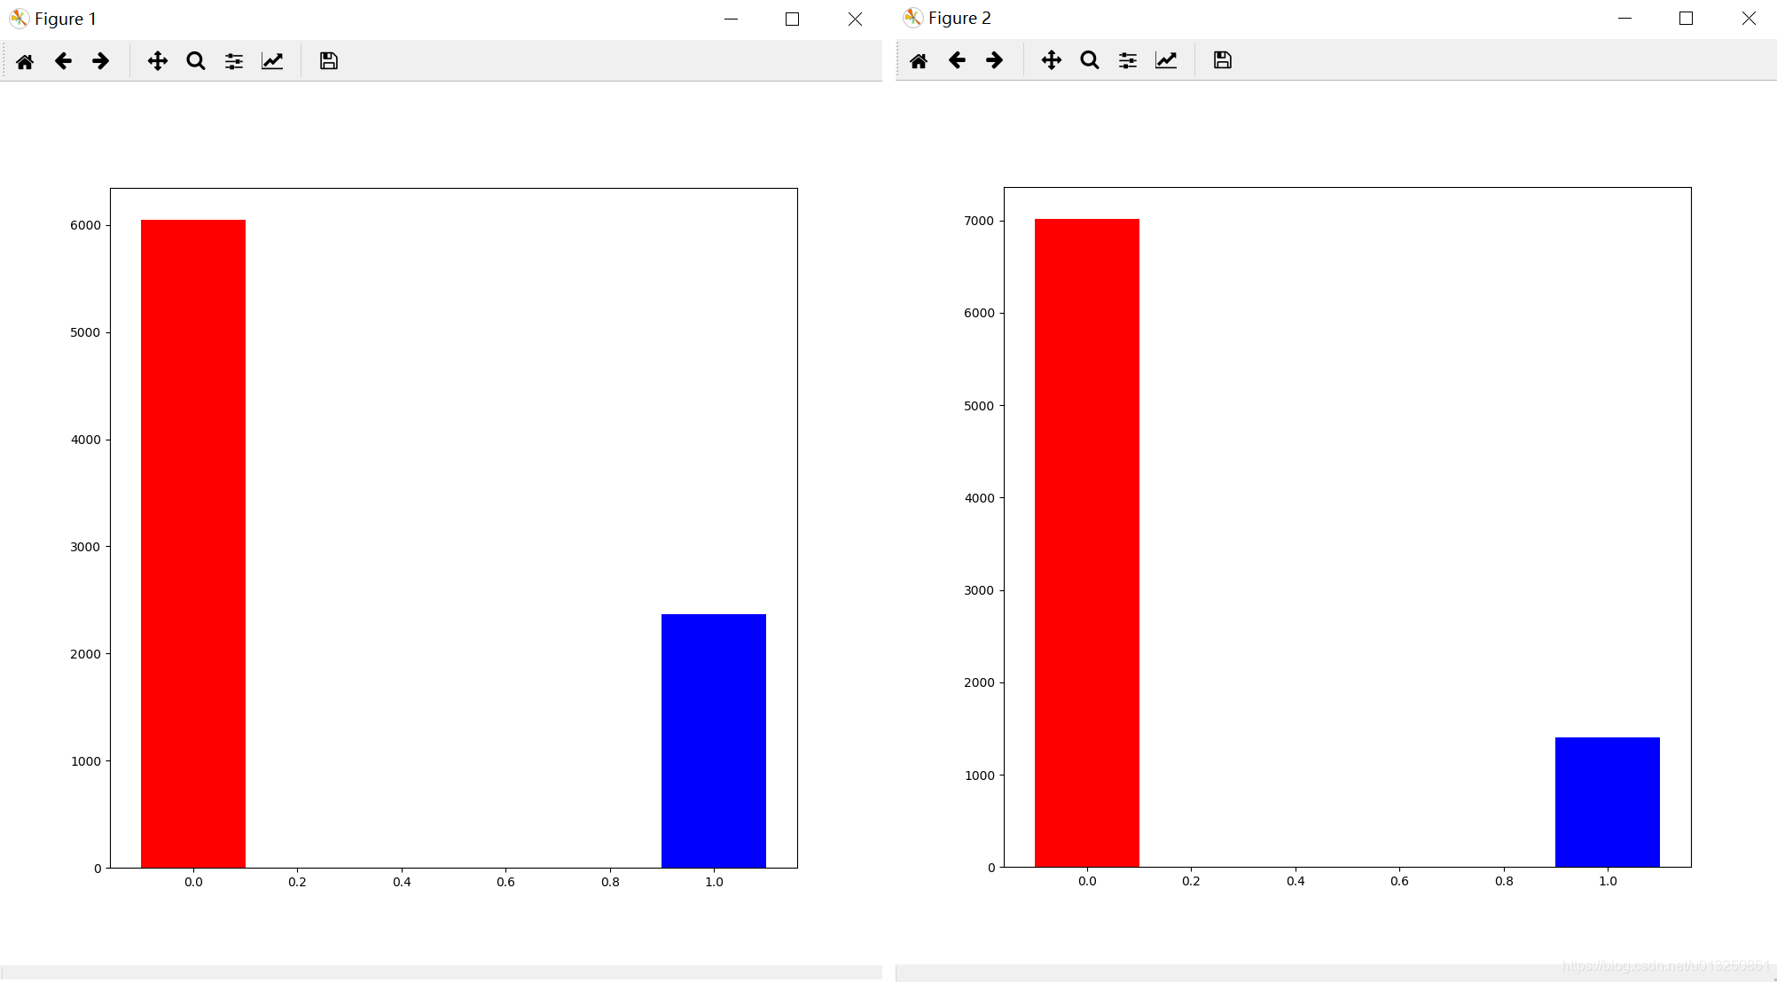Open axis curve editor in Figure 1
The height and width of the screenshot is (982, 1777).
click(272, 61)
